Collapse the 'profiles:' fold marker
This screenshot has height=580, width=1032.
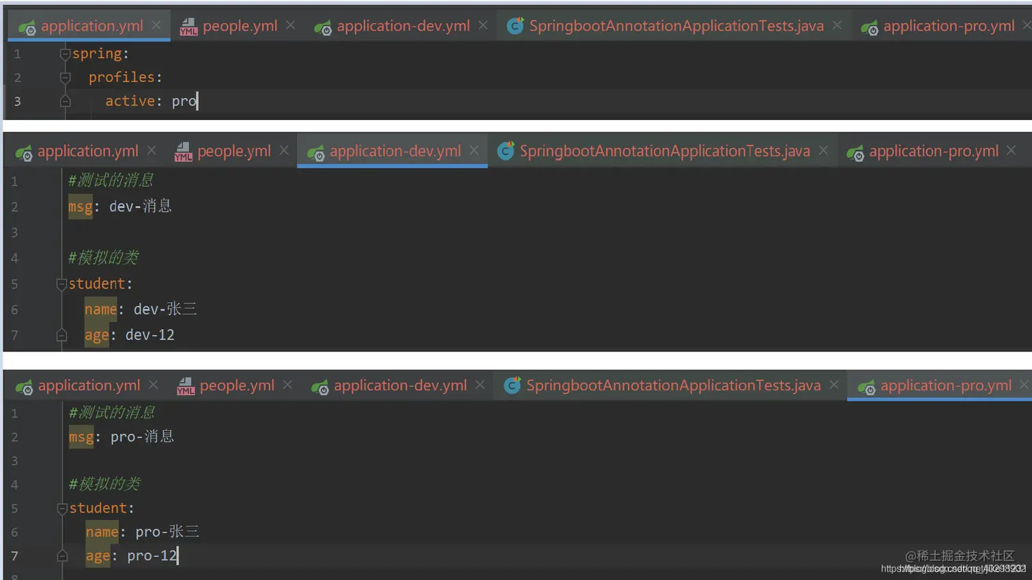coord(65,77)
